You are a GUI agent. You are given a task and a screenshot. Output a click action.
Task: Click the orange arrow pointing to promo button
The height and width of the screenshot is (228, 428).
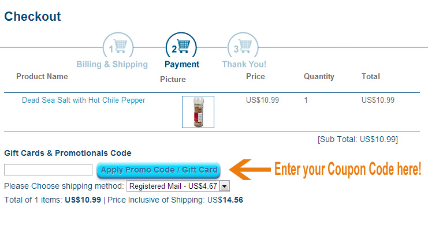(250, 170)
